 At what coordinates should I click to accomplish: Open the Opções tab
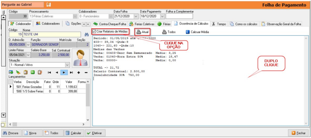coord(73,24)
